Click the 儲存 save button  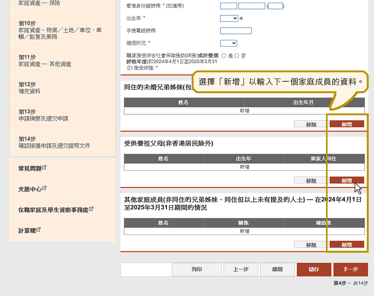(314, 270)
